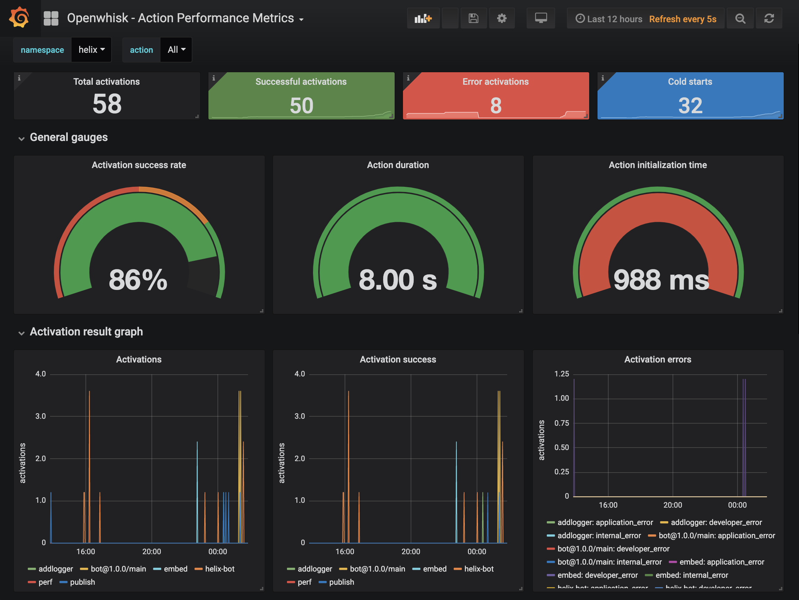Open the action All dropdown

tap(176, 50)
